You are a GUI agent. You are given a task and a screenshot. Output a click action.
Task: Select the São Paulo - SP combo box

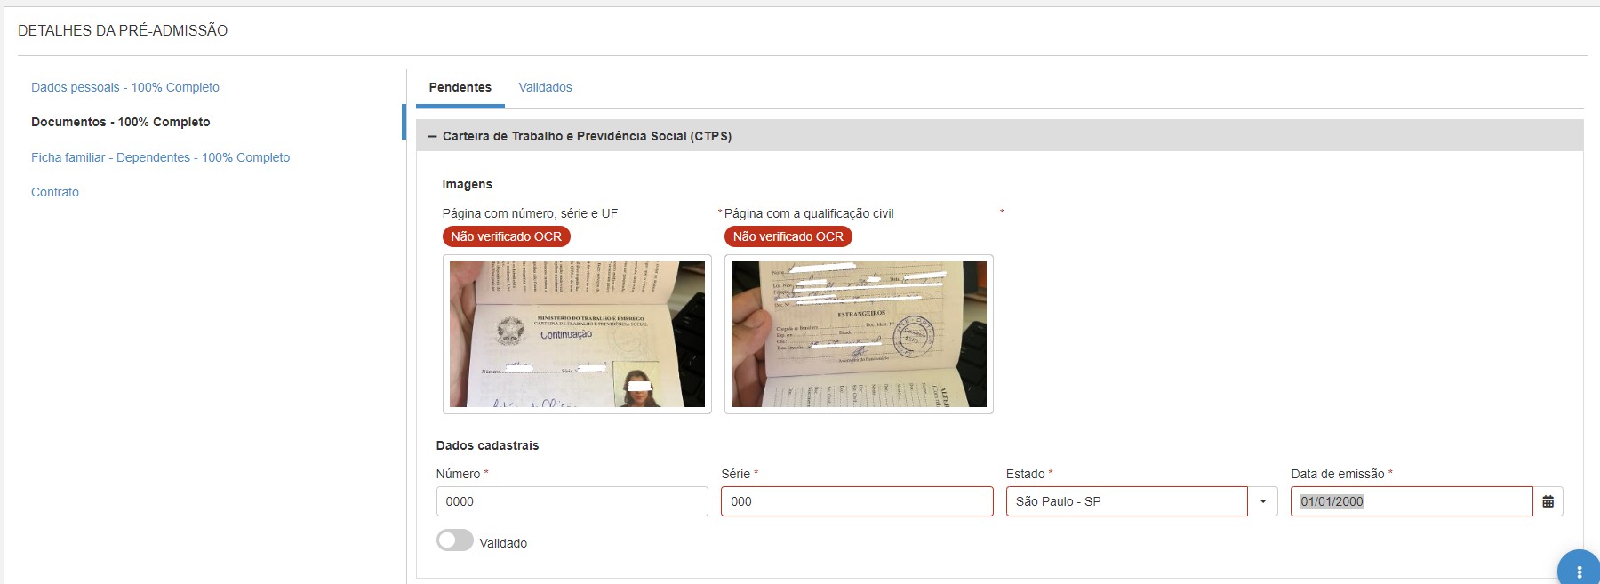(x=1126, y=501)
